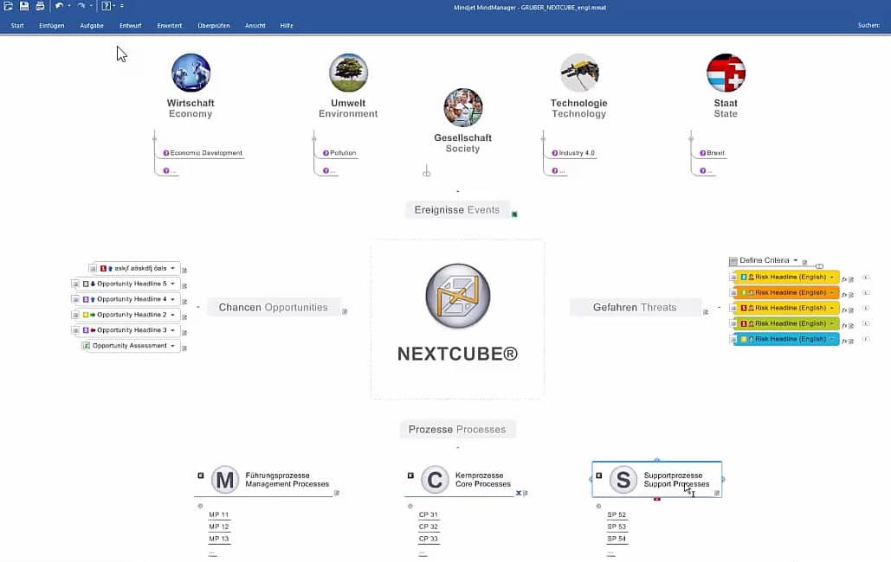Click the M icon on the Führungsprozesse topic
Screen dimensions: 891x562
click(x=224, y=480)
